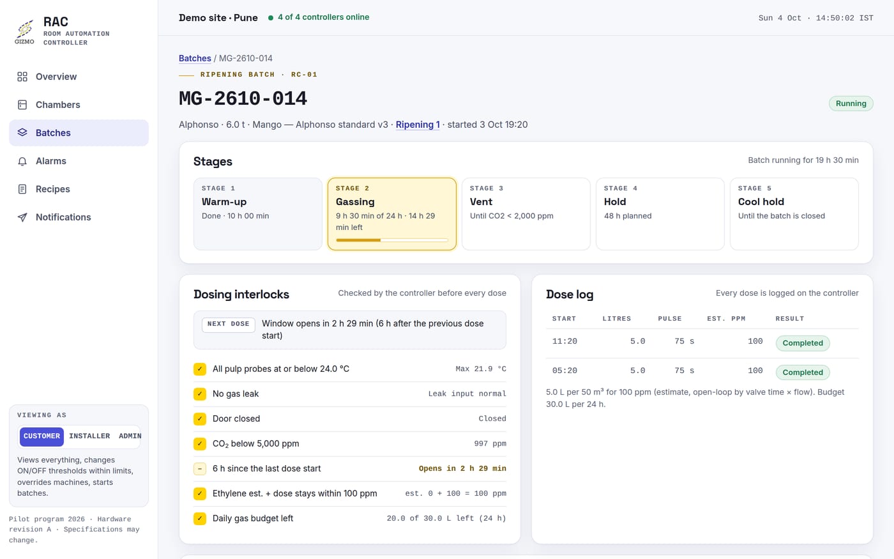This screenshot has width=894, height=559.
Task: Click the green controllers-online status dot
Action: 271,18
